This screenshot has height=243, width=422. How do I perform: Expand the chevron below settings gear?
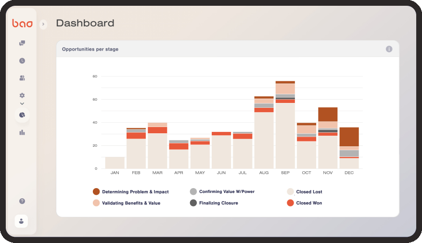pos(22,103)
